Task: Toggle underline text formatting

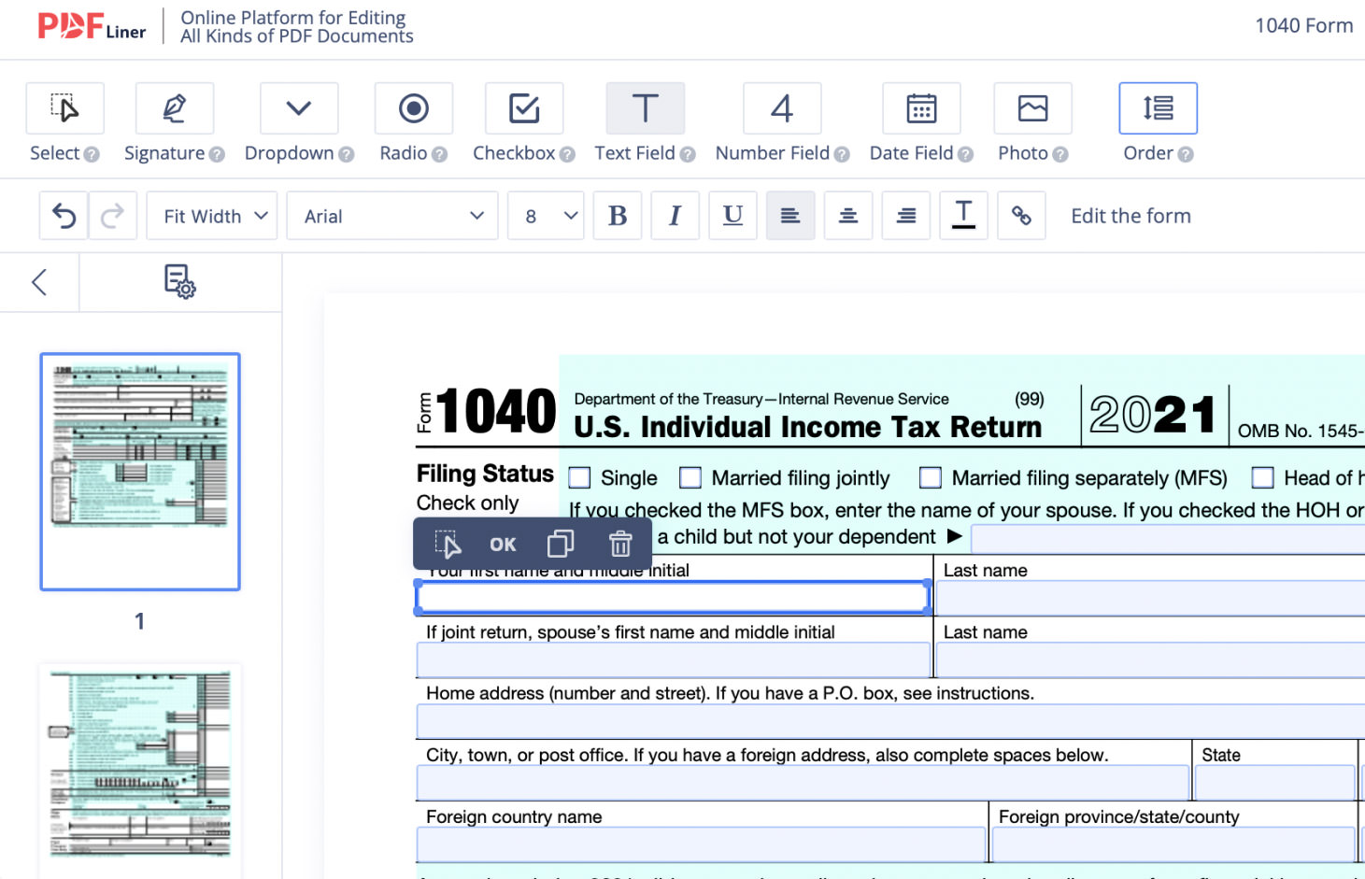Action: pyautogui.click(x=733, y=216)
